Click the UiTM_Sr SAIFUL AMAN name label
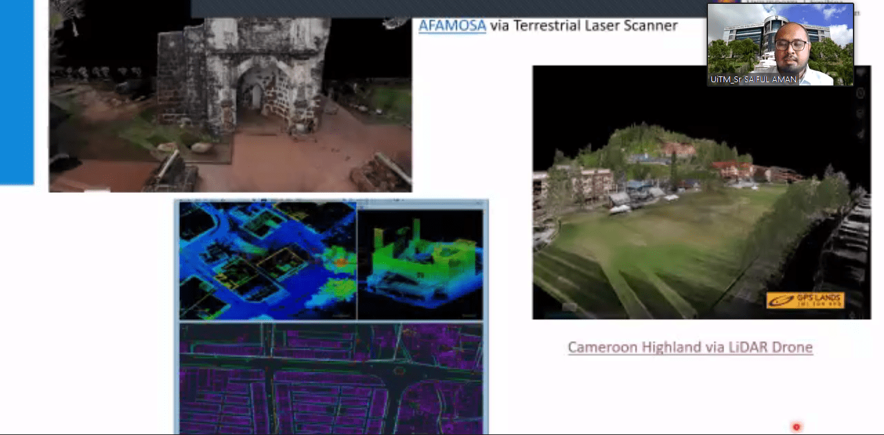Screen dimensions: 884x435 coord(753,80)
